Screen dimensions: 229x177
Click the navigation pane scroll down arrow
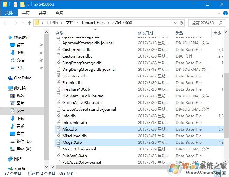coord(46,167)
